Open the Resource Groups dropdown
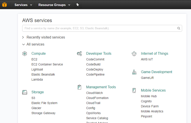The width and height of the screenshot is (191, 123). (x=54, y=5)
